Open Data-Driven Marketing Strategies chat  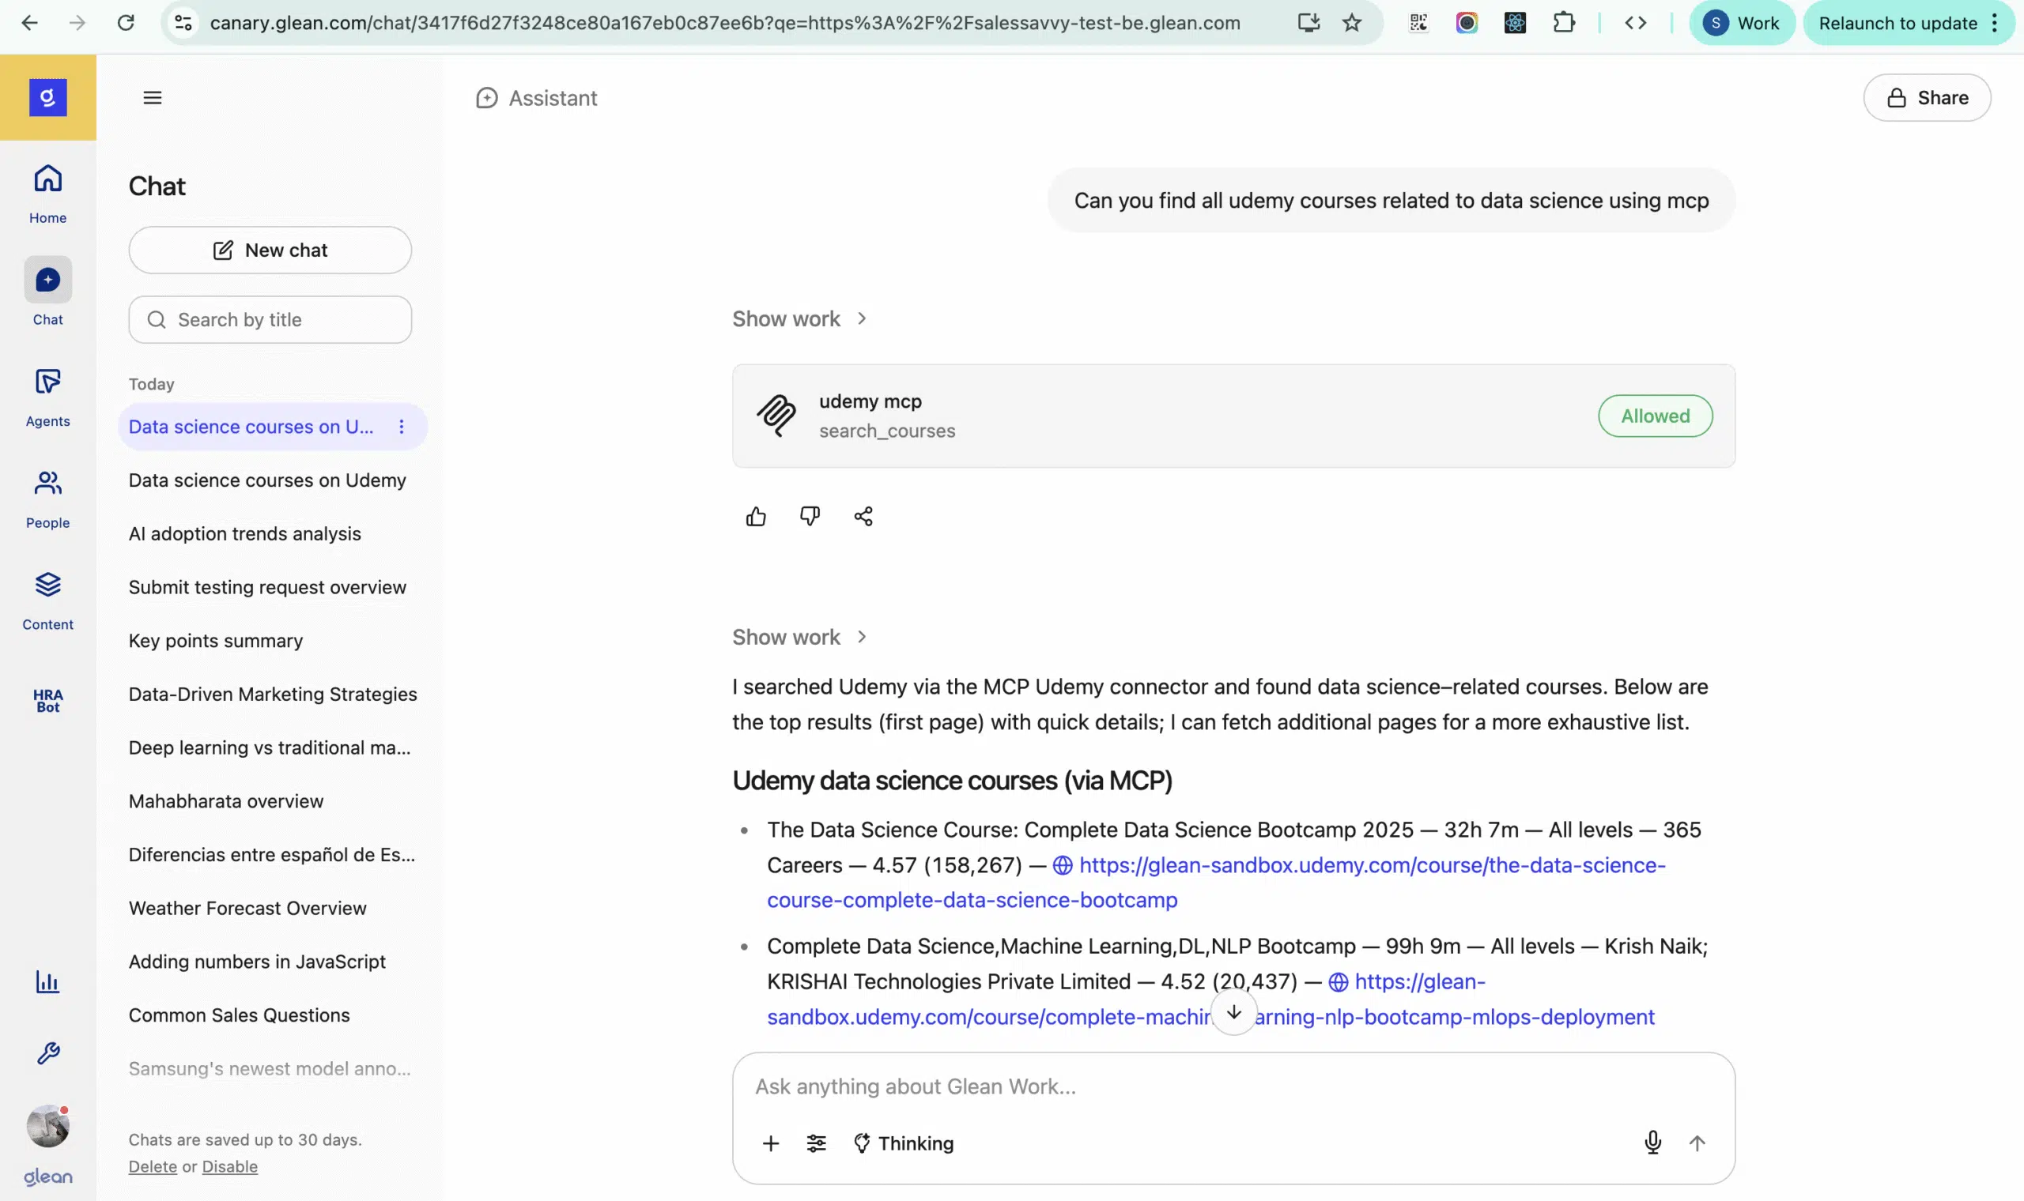[x=273, y=694]
